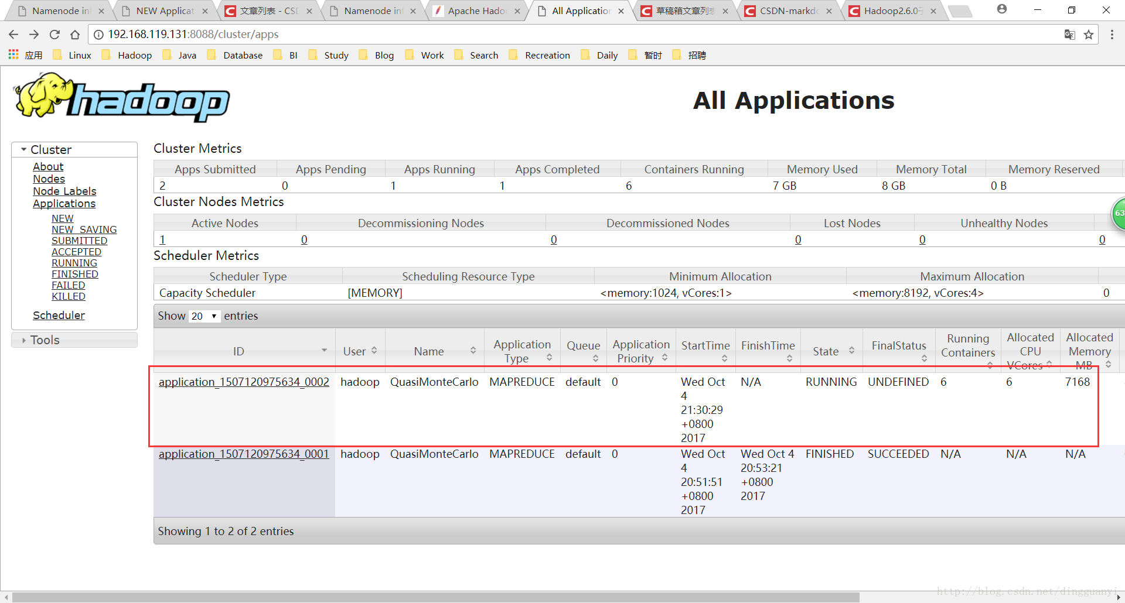This screenshot has height=603, width=1125.
Task: Open the translate page icon
Action: [x=1069, y=35]
